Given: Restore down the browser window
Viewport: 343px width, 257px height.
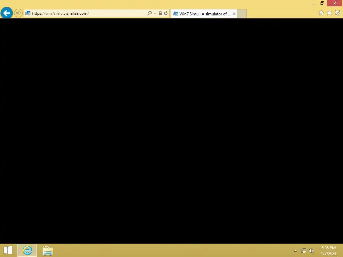Looking at the screenshot, I should tap(322, 3).
